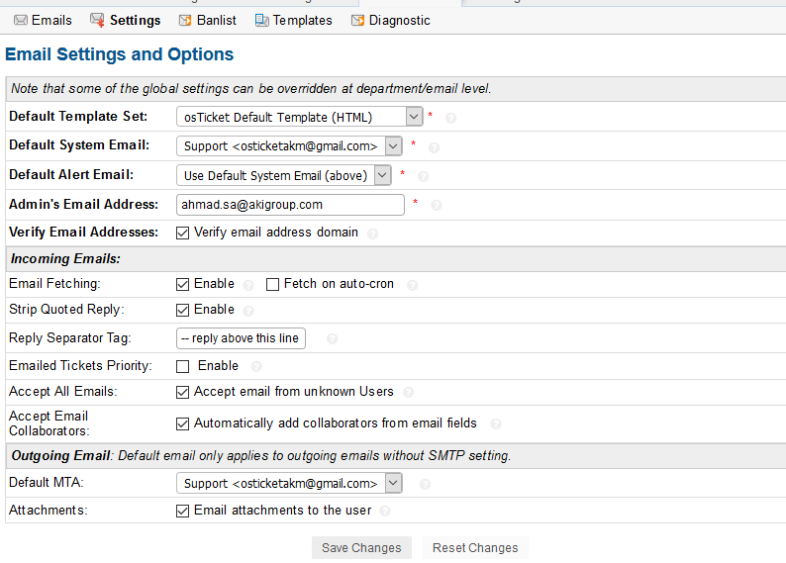Disable Strip Quoted Reply checkbox
This screenshot has width=786, height=563.
(182, 310)
